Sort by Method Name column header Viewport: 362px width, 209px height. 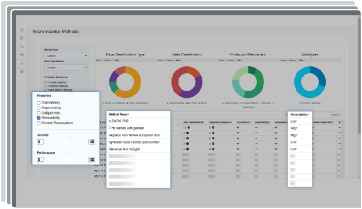click(x=119, y=114)
